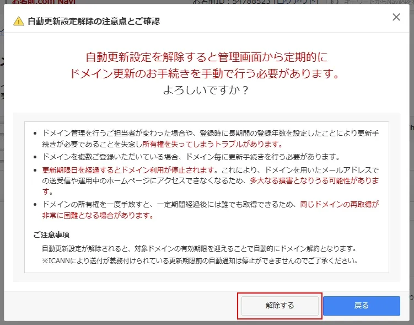This screenshot has width=414, height=325.
Task: Click the red text 更新期限日を経過するとドメイン利用が停止されます
Action: pos(128,170)
